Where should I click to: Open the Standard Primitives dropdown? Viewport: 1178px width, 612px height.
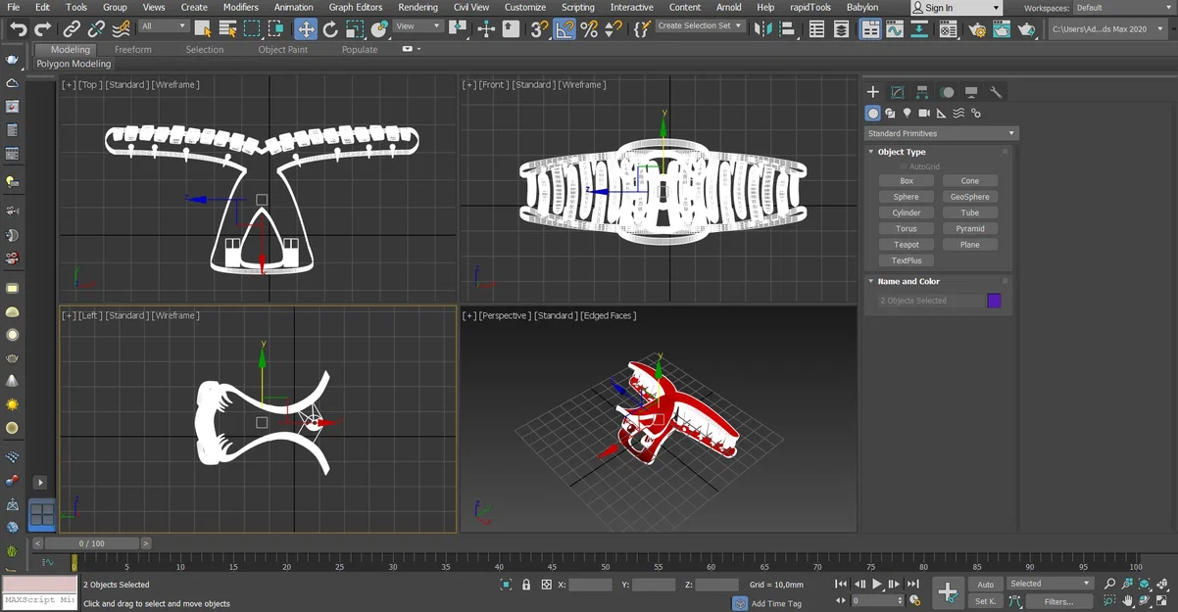click(x=941, y=133)
